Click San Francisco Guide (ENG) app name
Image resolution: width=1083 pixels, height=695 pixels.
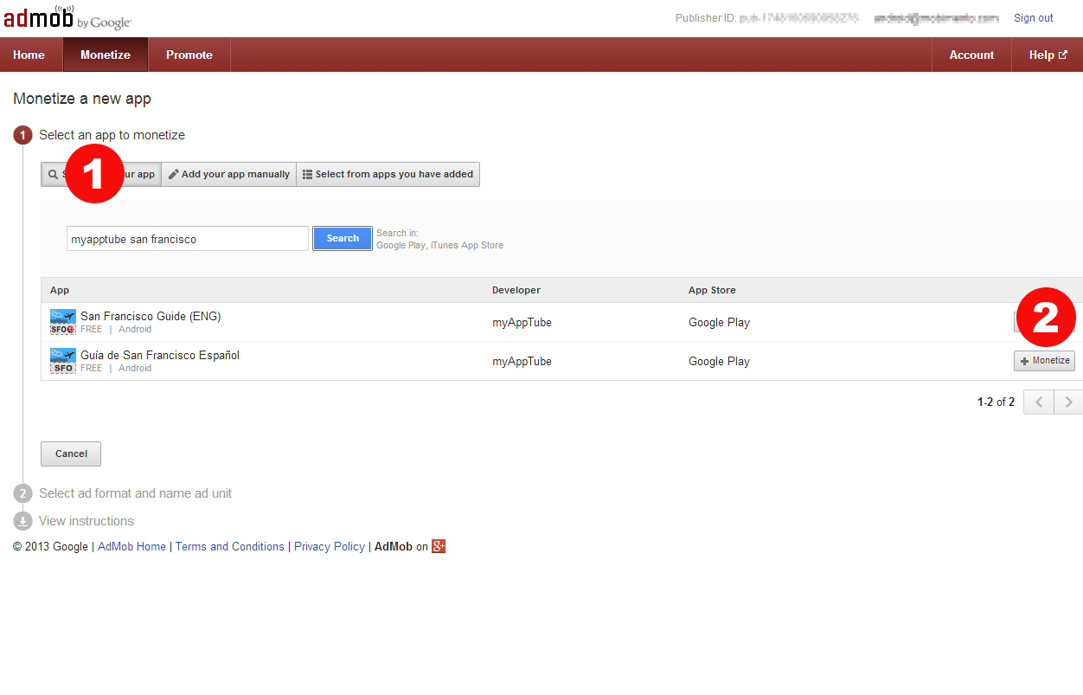click(151, 316)
